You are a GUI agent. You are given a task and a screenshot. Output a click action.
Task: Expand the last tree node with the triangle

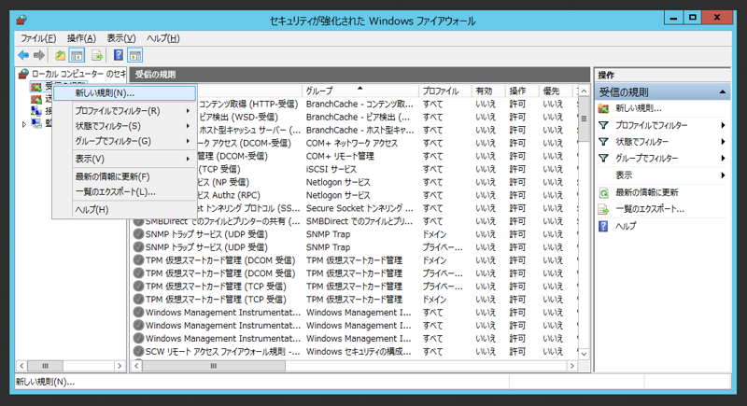[24, 124]
